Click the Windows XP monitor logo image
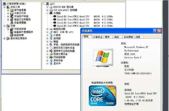 pos(103,58)
